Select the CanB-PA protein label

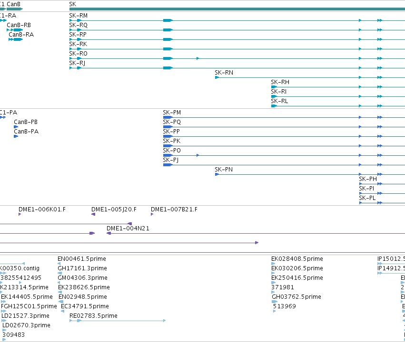click(26, 132)
